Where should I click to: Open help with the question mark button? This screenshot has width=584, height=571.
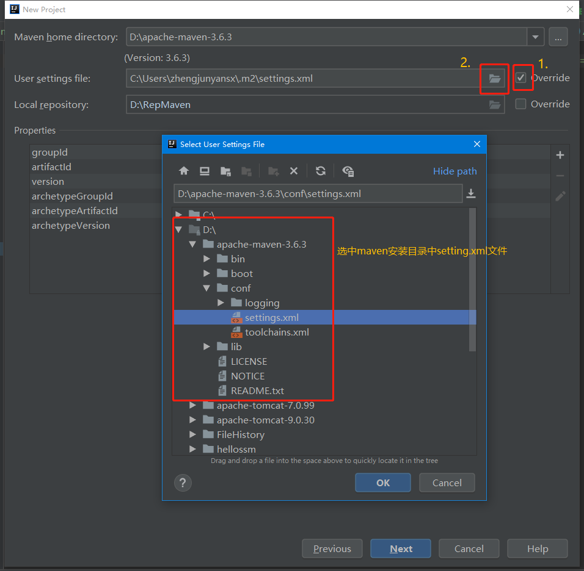(183, 483)
